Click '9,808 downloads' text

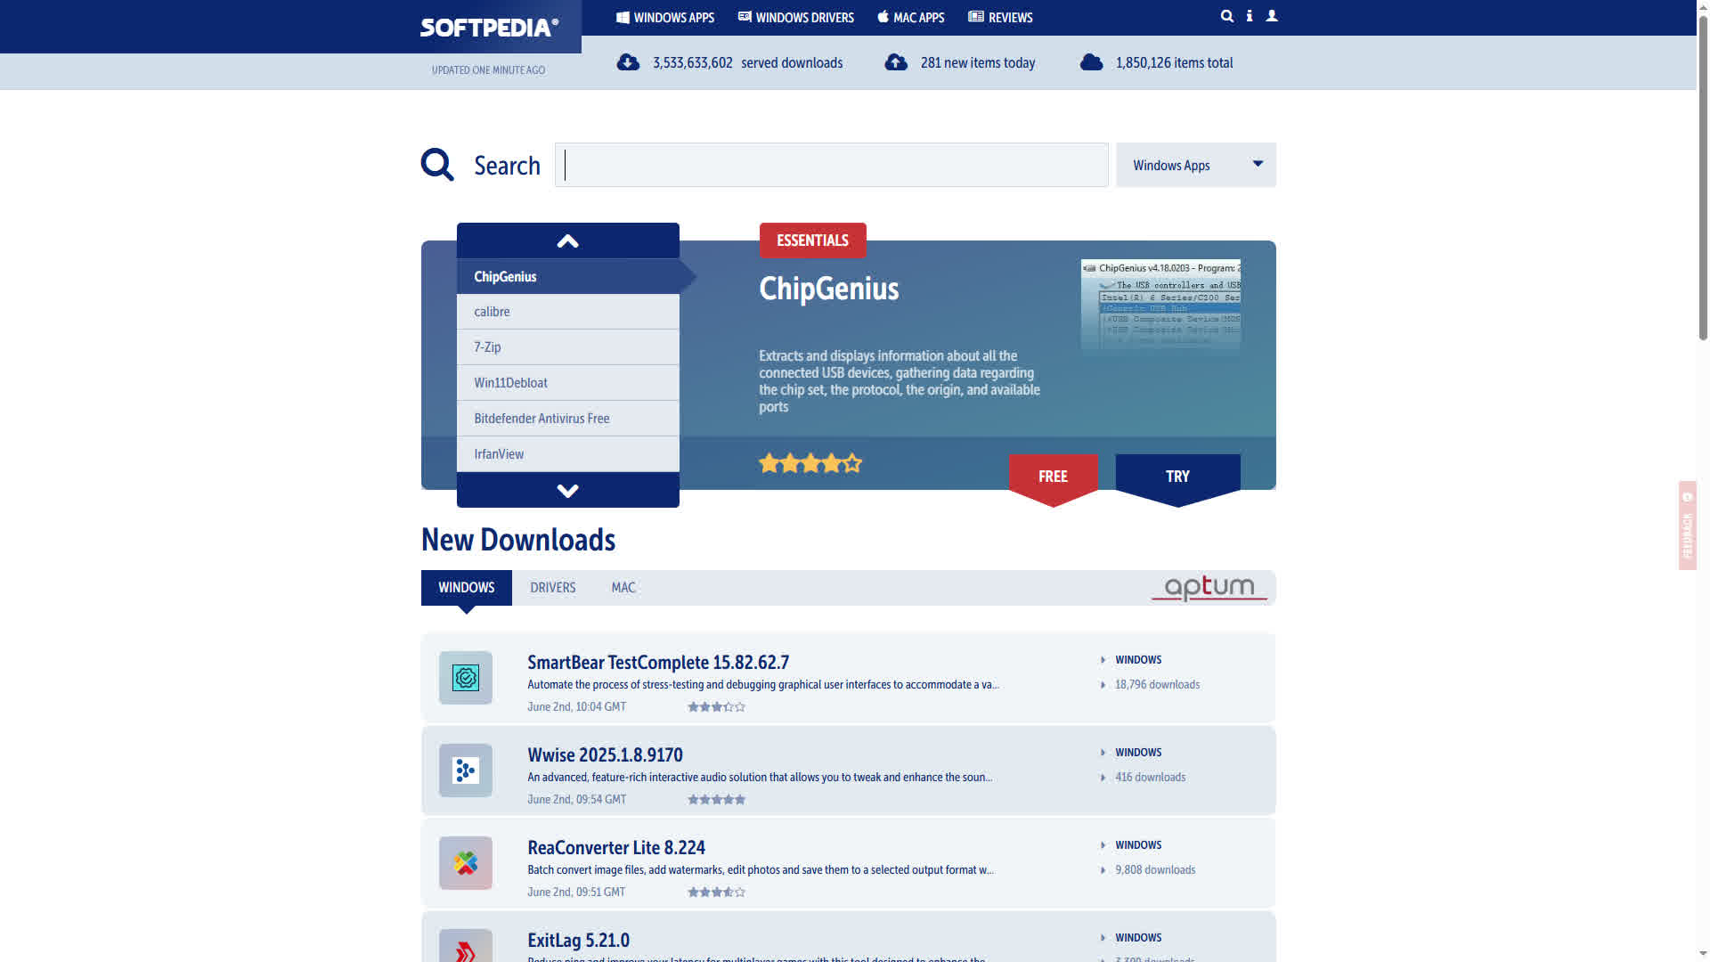[1155, 870]
